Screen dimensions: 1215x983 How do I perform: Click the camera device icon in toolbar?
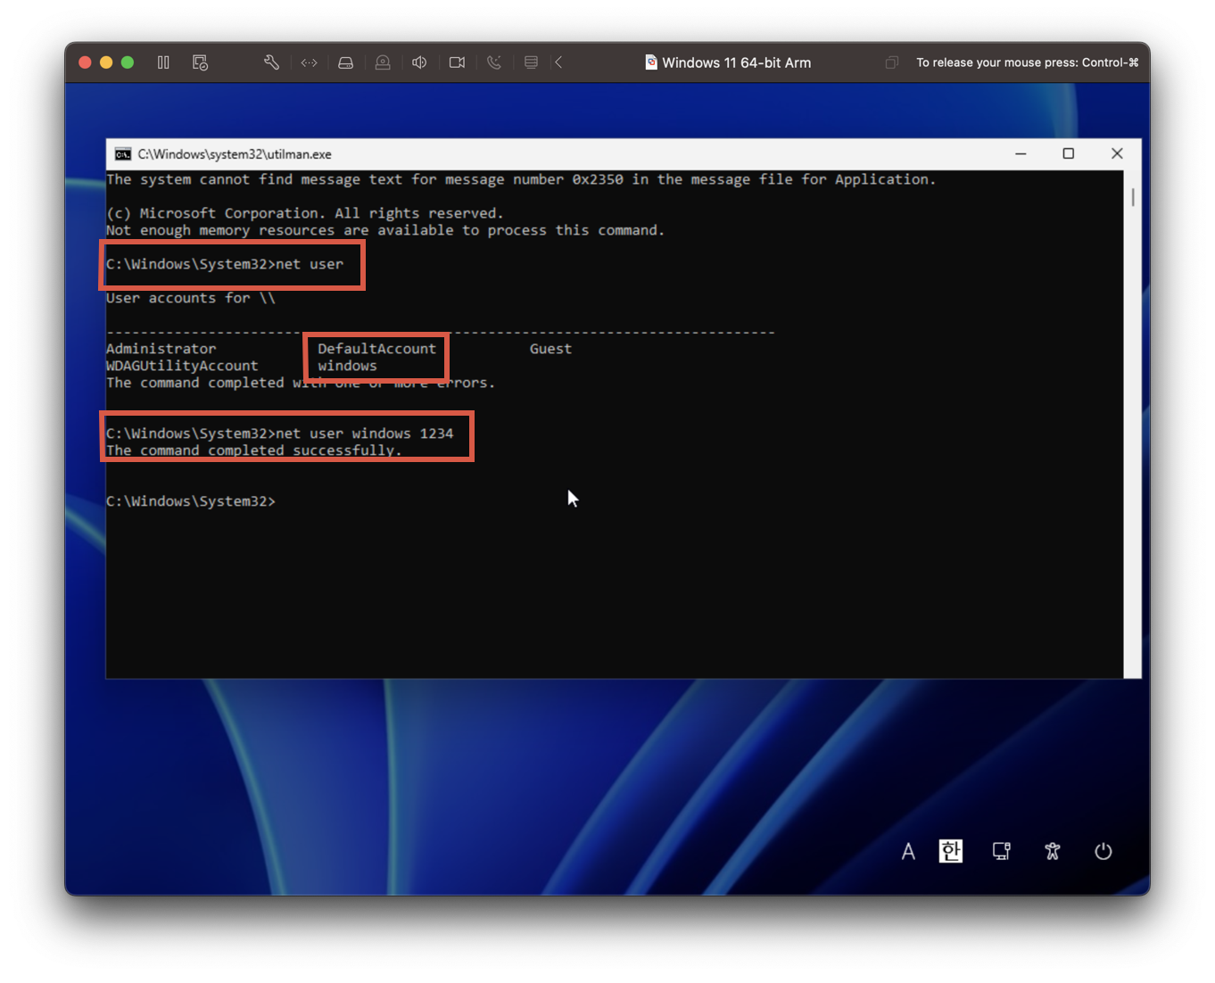point(457,62)
